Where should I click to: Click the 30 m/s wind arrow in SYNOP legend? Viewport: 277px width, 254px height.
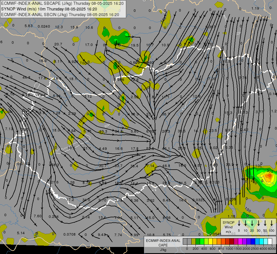point(259,223)
